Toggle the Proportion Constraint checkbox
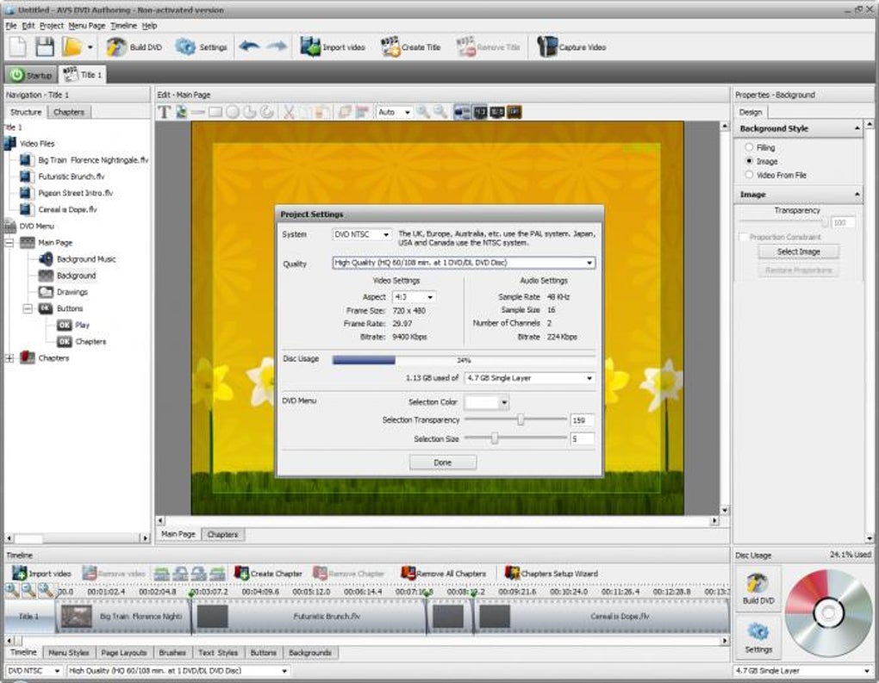 coord(744,237)
